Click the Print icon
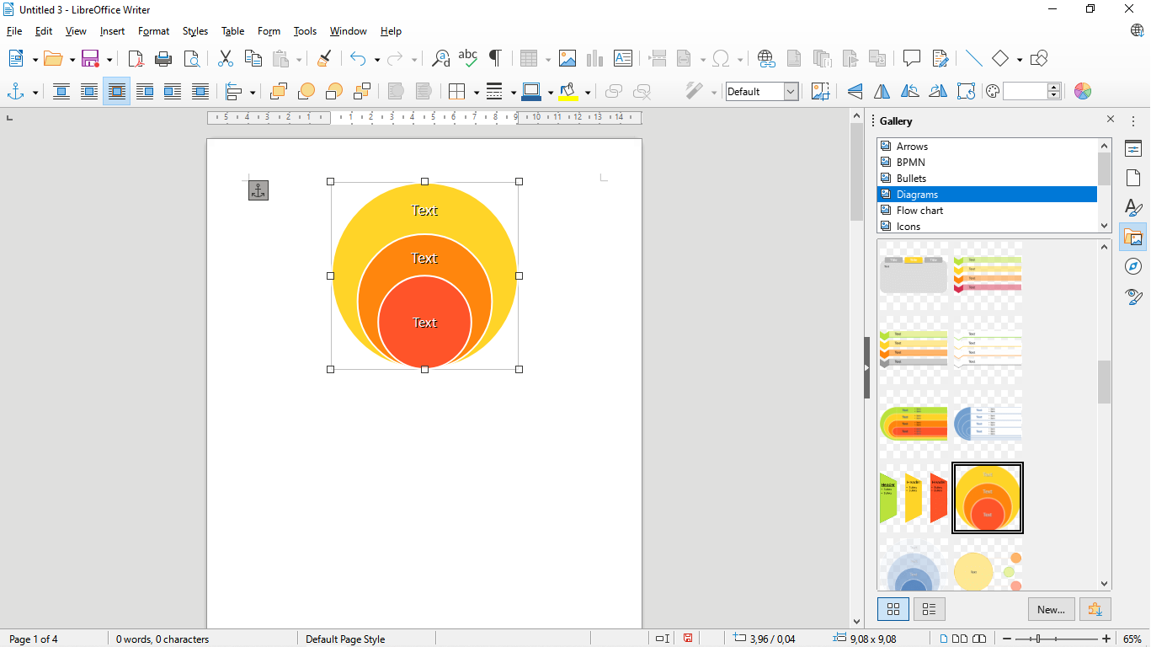The image size is (1167, 647). tap(163, 58)
